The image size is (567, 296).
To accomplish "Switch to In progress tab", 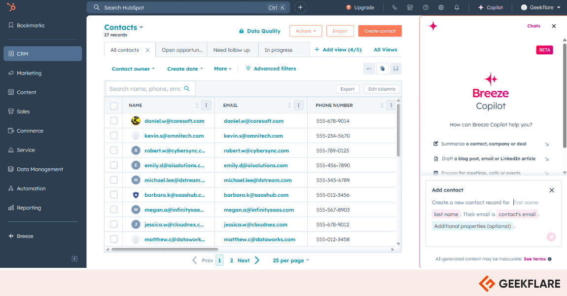I will pyautogui.click(x=284, y=50).
